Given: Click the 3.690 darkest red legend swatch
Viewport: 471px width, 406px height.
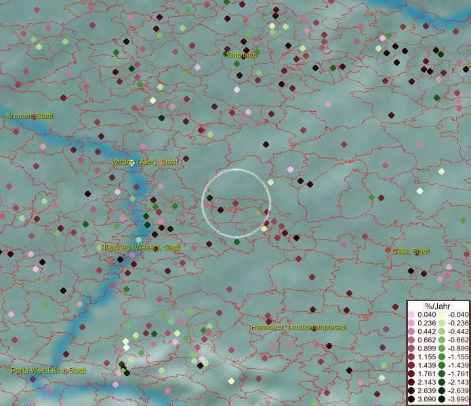Looking at the screenshot, I should coord(411,399).
